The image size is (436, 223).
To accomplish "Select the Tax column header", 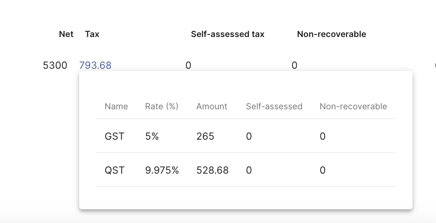I will click(92, 34).
